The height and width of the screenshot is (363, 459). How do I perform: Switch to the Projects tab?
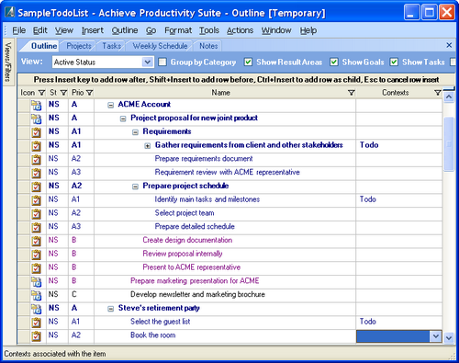tap(79, 46)
